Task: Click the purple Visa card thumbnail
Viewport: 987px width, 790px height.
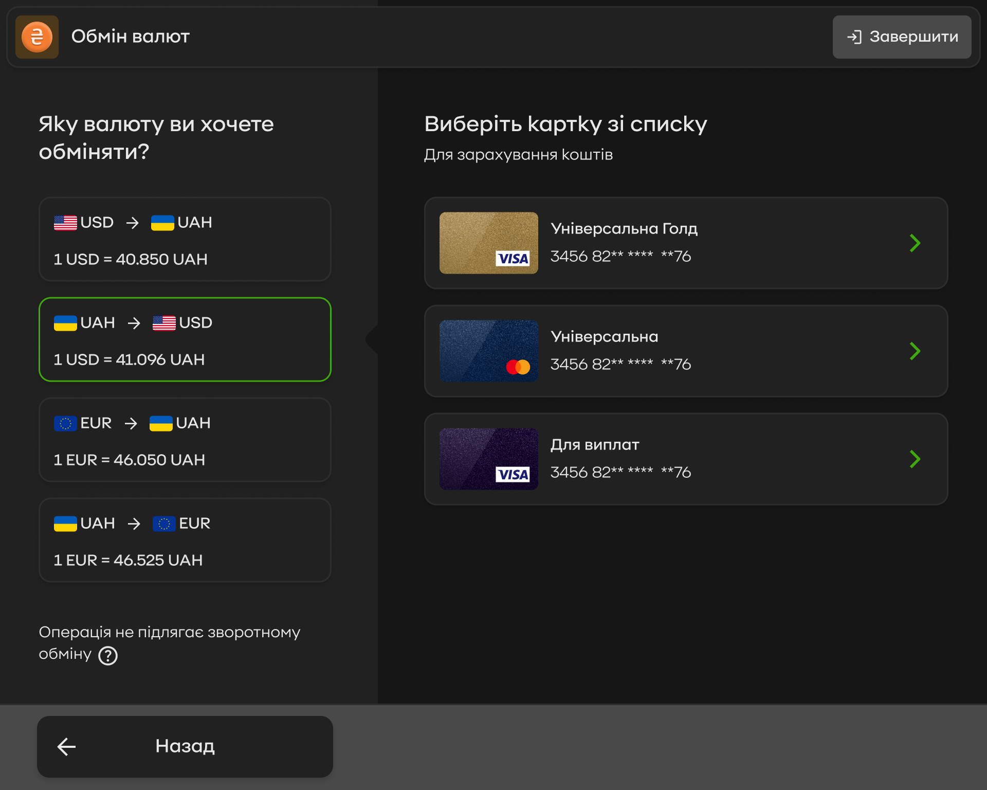Action: click(489, 459)
